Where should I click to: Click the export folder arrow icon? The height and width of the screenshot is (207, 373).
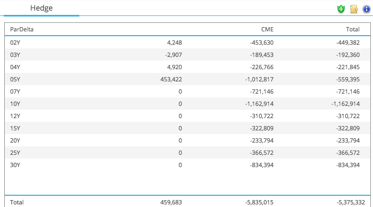(x=354, y=9)
